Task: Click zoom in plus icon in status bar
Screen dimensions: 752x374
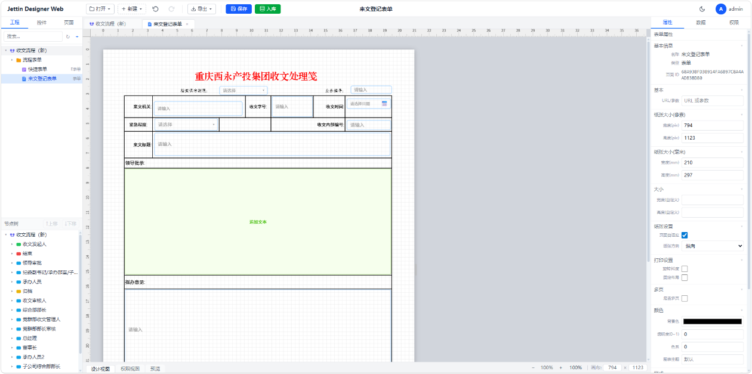Action: 561,368
